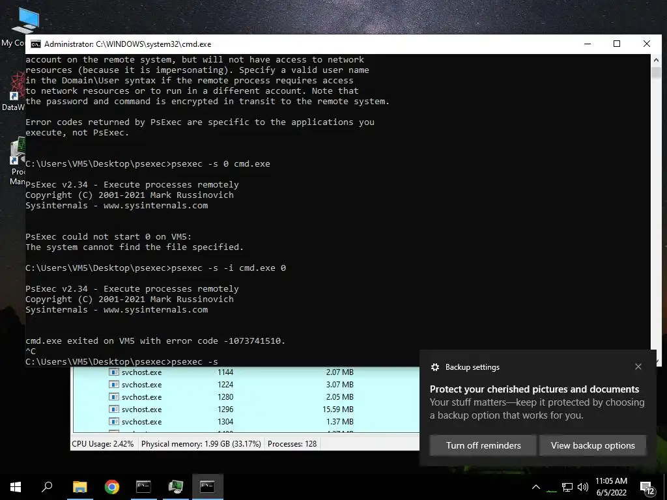Click the Backup settings gear icon
The width and height of the screenshot is (667, 500).
tap(434, 367)
